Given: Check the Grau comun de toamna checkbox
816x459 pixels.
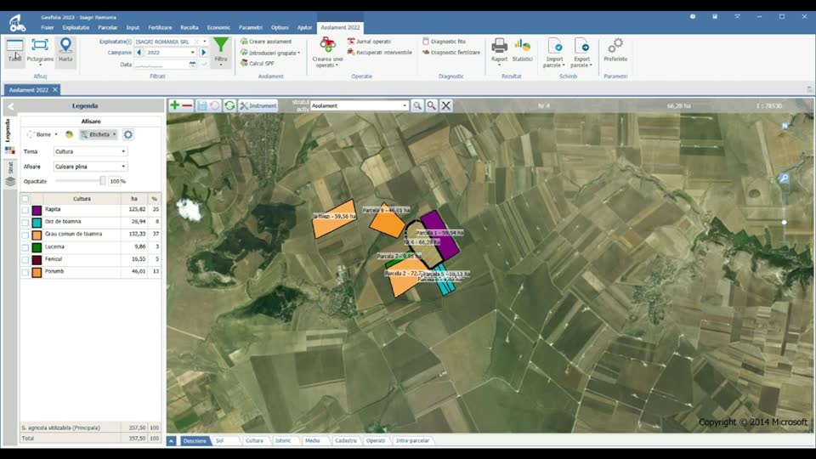Looking at the screenshot, I should pos(25,235).
